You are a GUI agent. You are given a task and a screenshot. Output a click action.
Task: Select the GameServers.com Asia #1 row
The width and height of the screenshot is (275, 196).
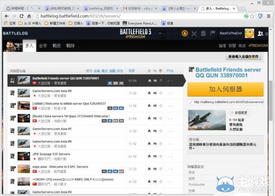(96, 131)
